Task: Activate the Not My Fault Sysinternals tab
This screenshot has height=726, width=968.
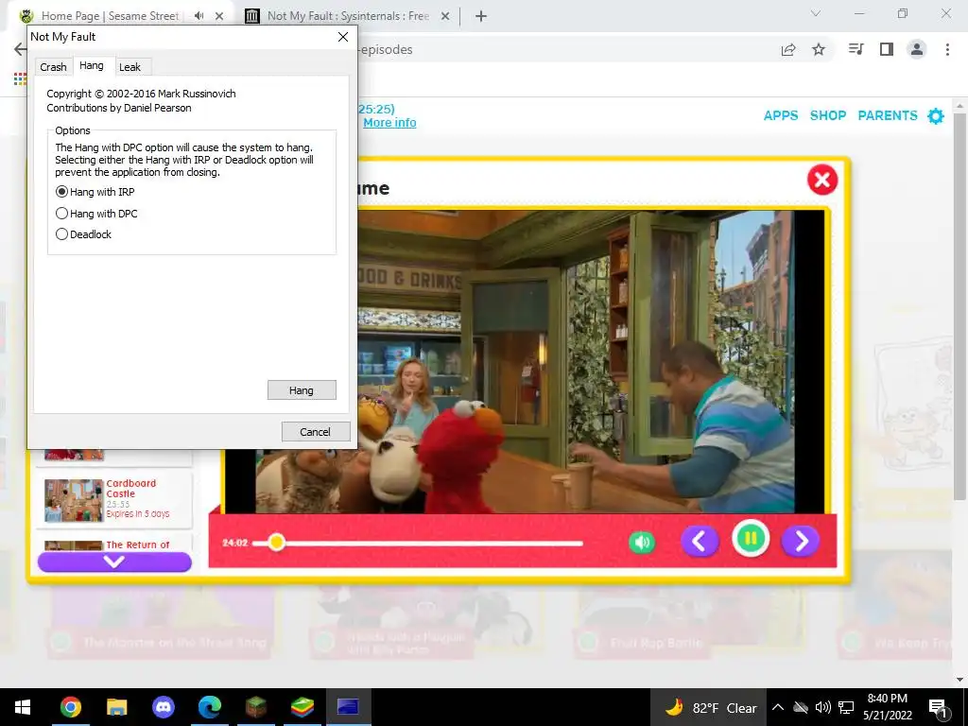Action: point(348,16)
